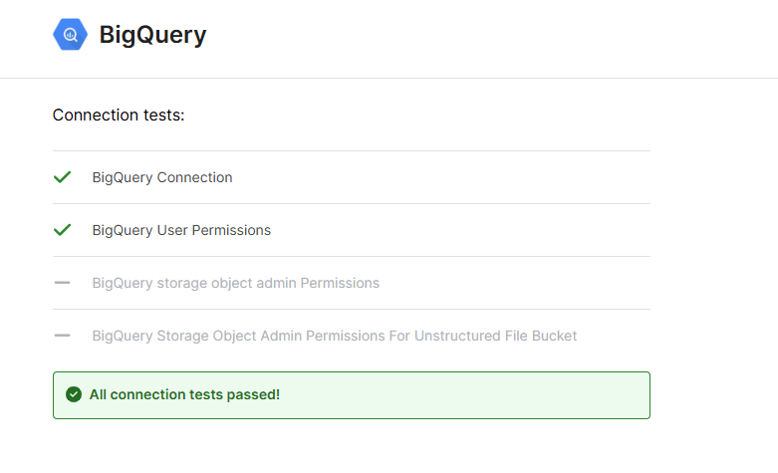778x473 pixels.
Task: Select BigQuery storage object admin Permissions text
Action: click(236, 283)
